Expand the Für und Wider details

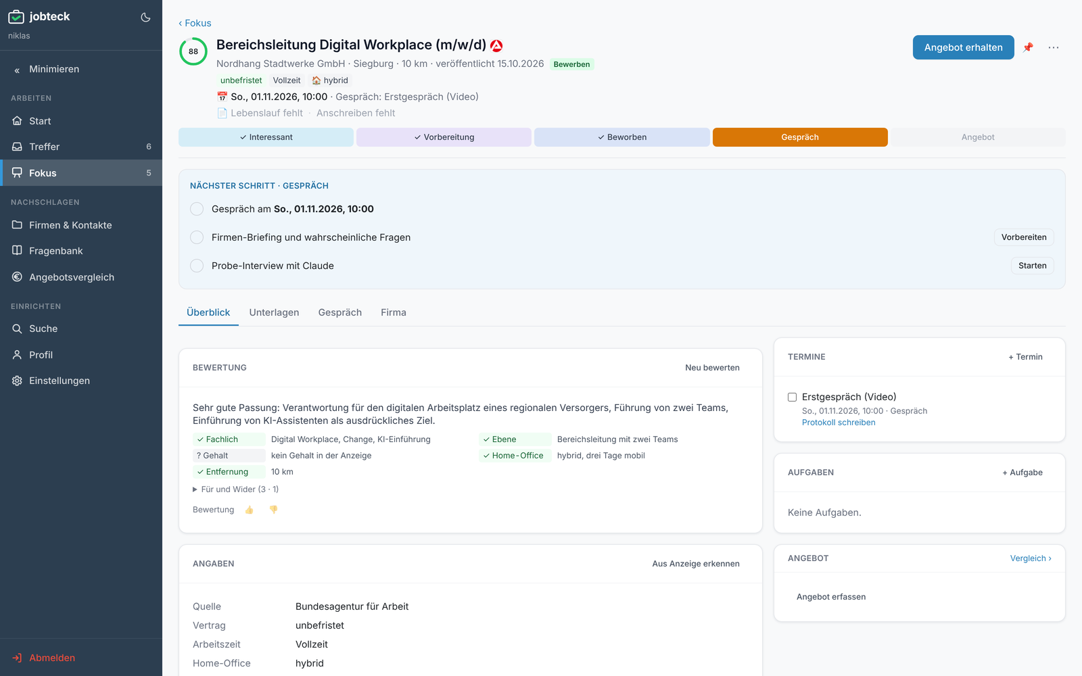(x=235, y=489)
